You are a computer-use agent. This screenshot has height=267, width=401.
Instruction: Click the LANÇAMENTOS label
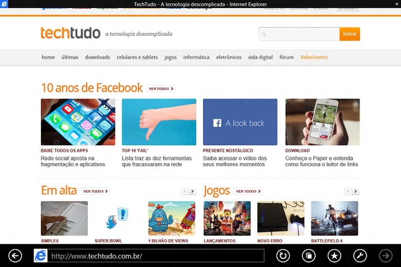pyautogui.click(x=219, y=241)
